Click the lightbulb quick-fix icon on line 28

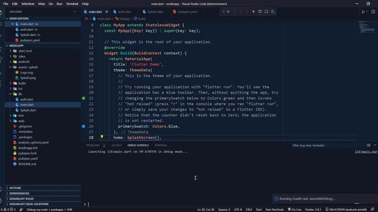point(102,137)
